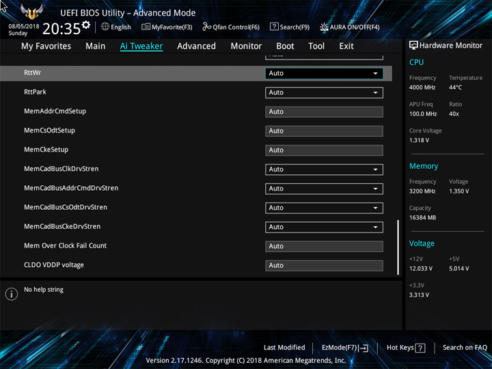Switch to Main tab
The width and height of the screenshot is (492, 369).
pos(96,46)
